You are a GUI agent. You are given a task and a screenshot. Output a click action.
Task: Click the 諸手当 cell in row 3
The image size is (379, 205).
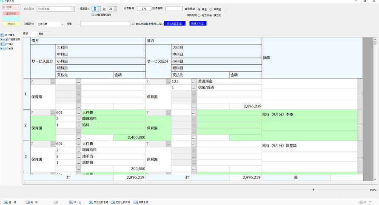click(x=113, y=156)
